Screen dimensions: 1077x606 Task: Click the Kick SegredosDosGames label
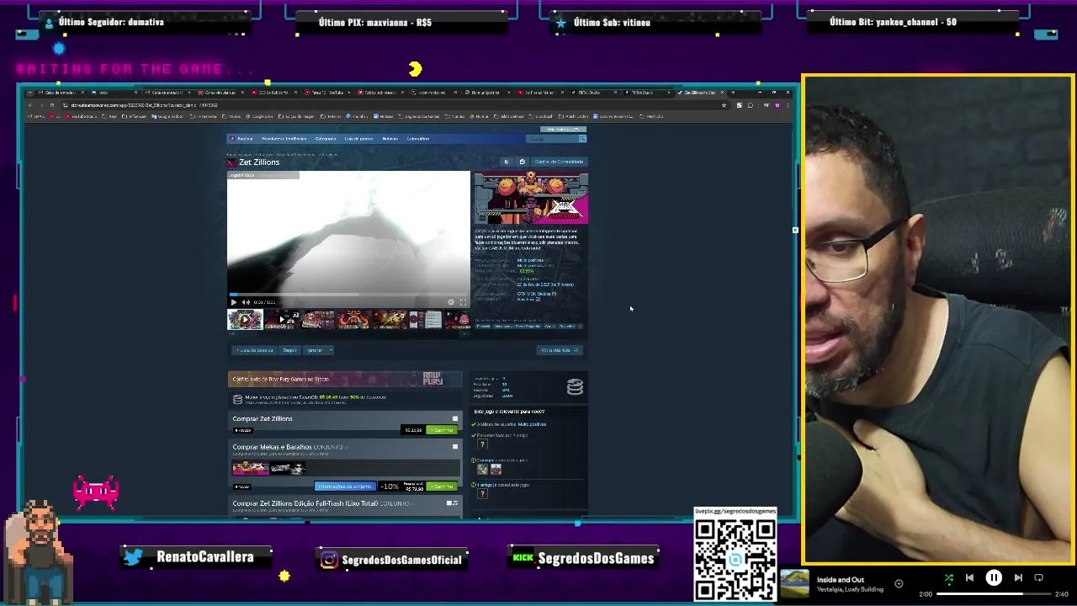click(584, 558)
